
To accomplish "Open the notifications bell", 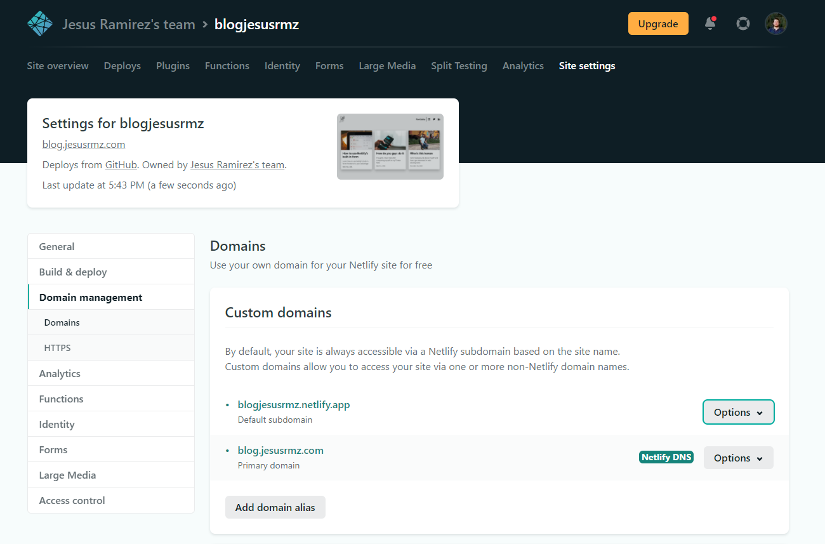I will (x=710, y=23).
